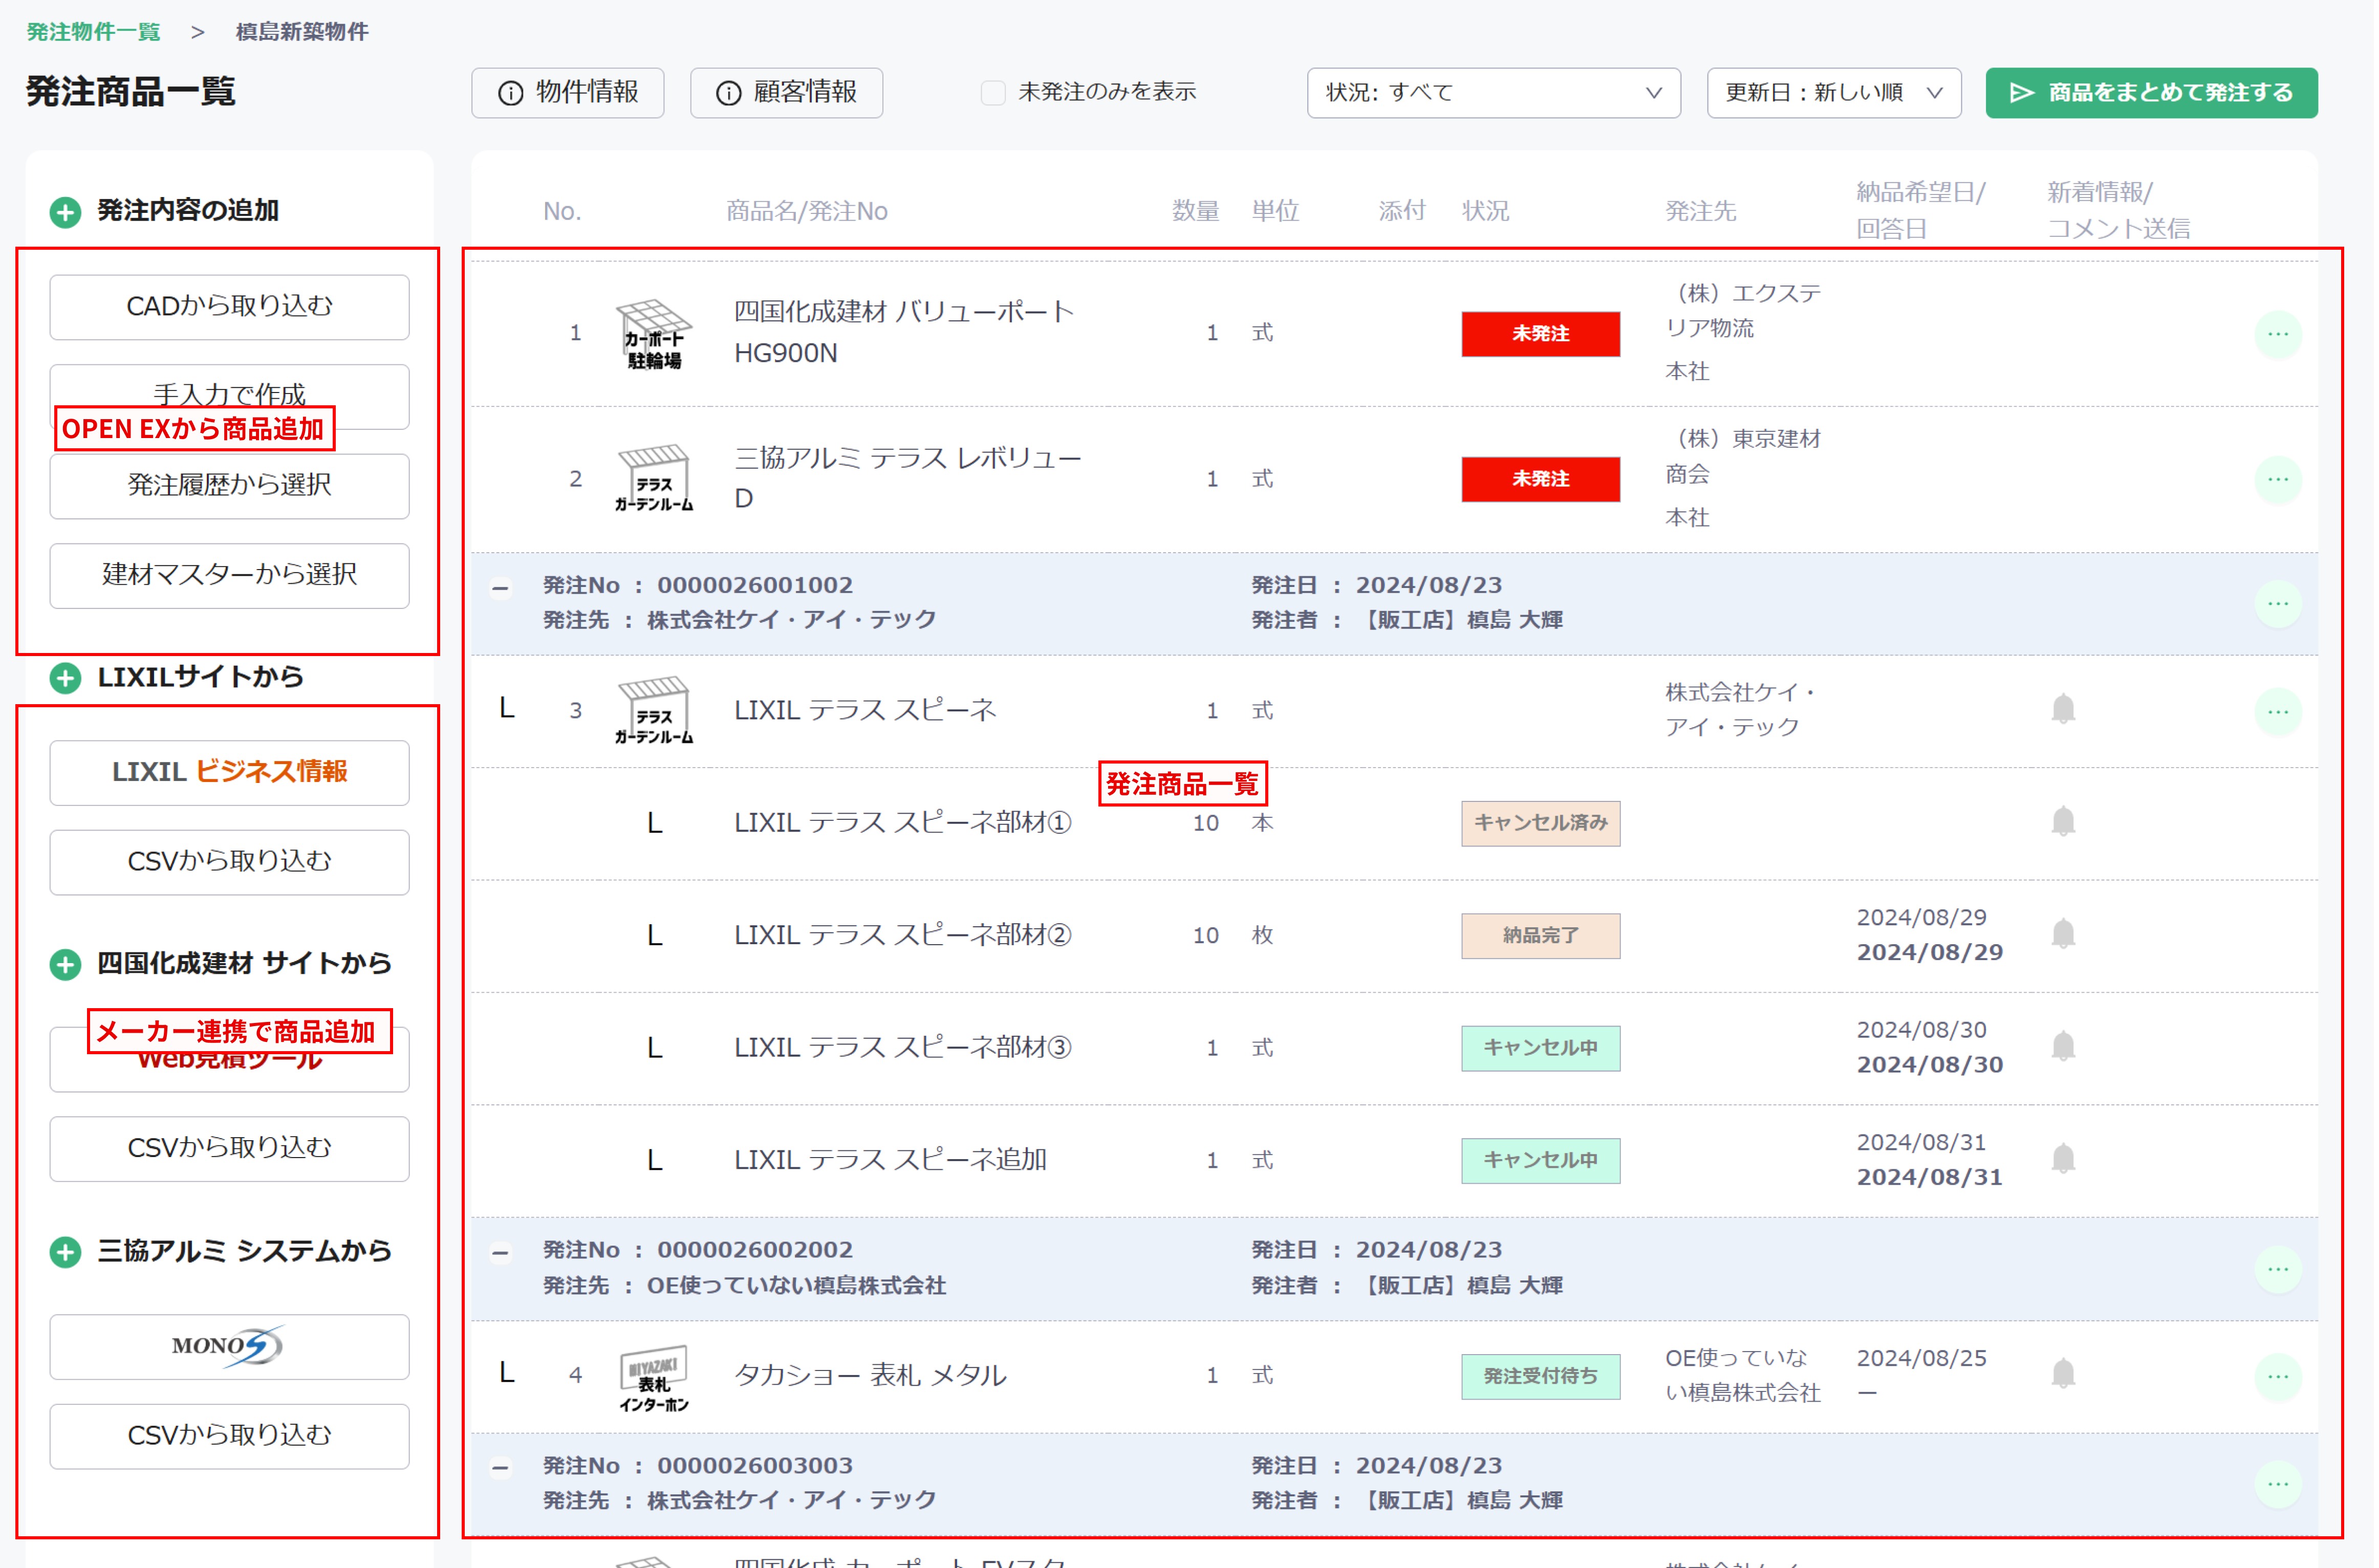Click notification bell for スピーネ追加 row
Image resolution: width=2379 pixels, height=1568 pixels.
[x=2062, y=1159]
